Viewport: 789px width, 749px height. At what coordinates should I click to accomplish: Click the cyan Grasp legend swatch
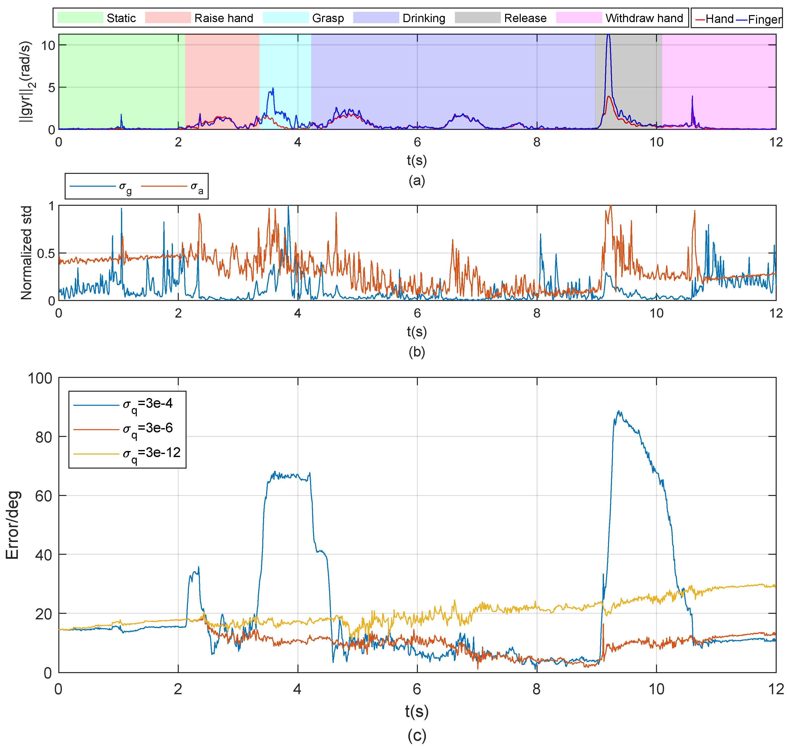coord(286,18)
